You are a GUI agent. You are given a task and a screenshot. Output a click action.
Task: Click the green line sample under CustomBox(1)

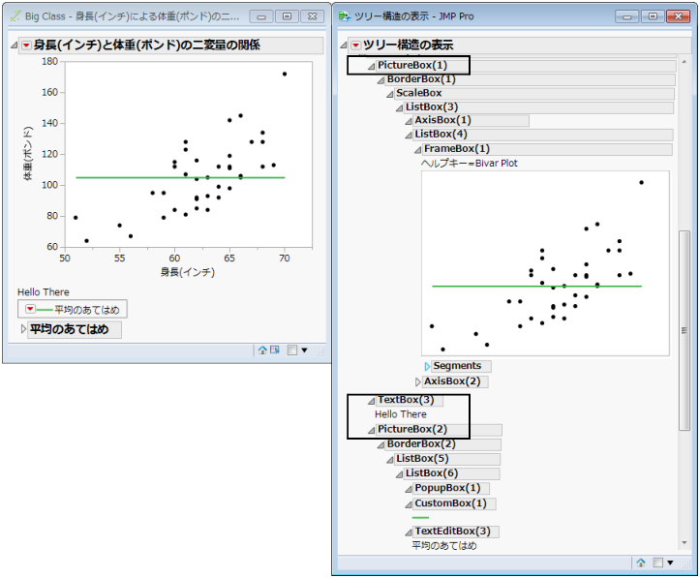coord(420,517)
